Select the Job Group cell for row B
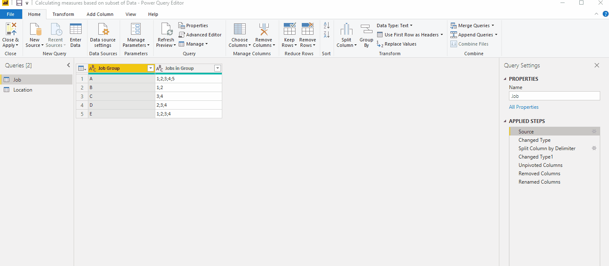Screen dimensions: 609x266 (x=121, y=87)
